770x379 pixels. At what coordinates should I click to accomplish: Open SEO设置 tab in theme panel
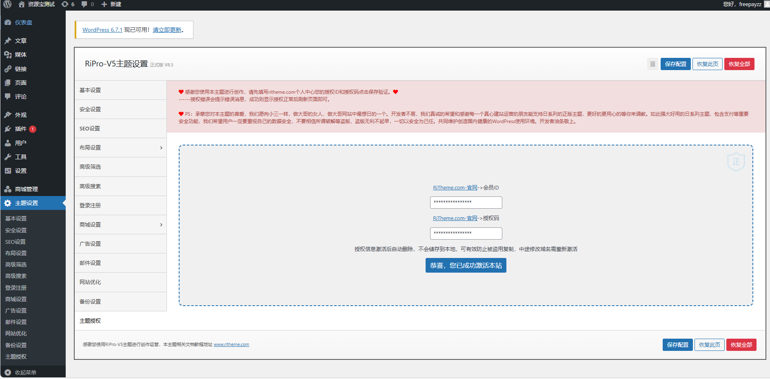tap(120, 128)
